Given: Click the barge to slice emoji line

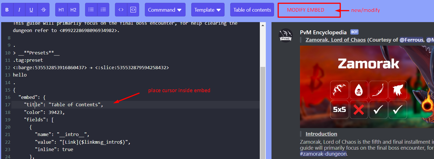Looking at the screenshot, I should pyautogui.click(x=91, y=67).
